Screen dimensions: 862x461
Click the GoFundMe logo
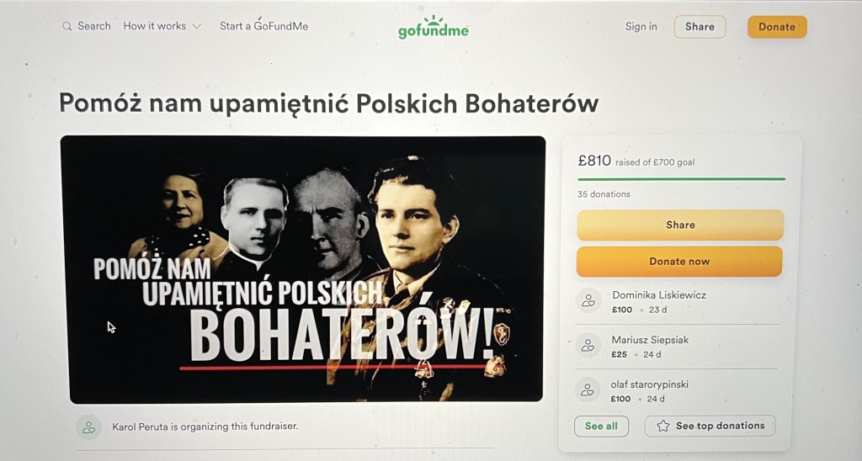pyautogui.click(x=434, y=28)
